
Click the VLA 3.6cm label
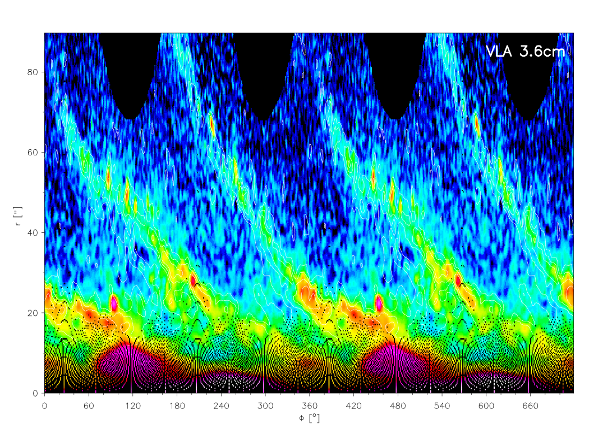(x=525, y=52)
